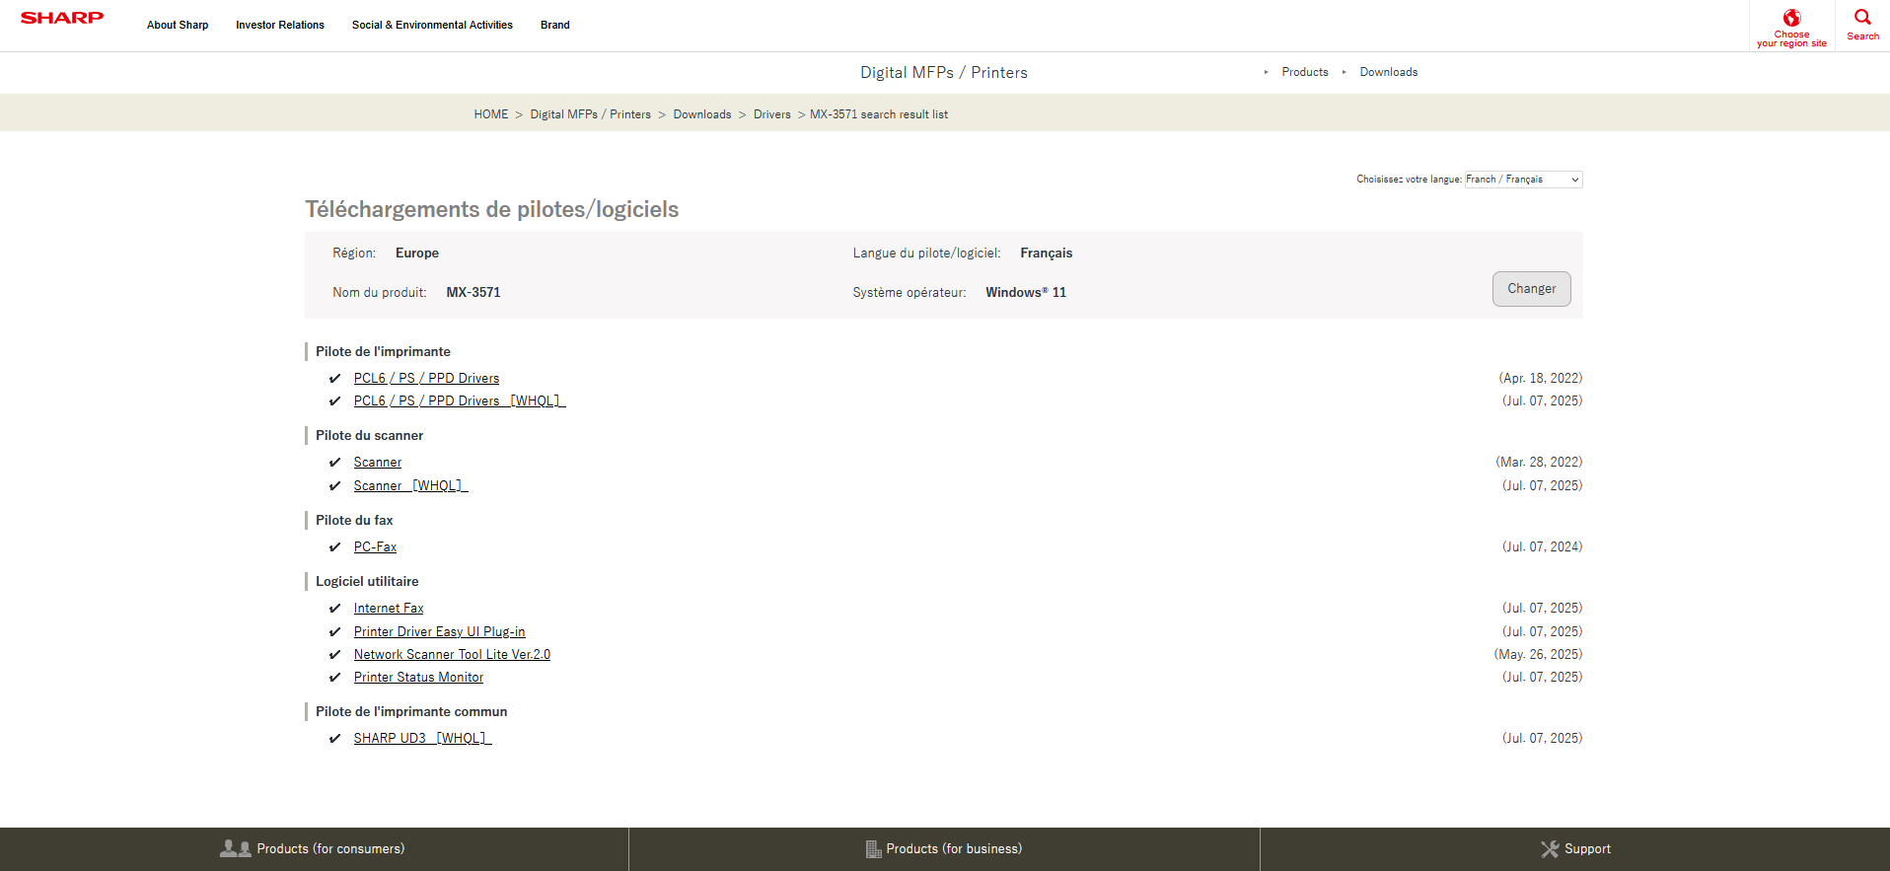
Task: Open the About Sharp menu
Action: pos(178,25)
